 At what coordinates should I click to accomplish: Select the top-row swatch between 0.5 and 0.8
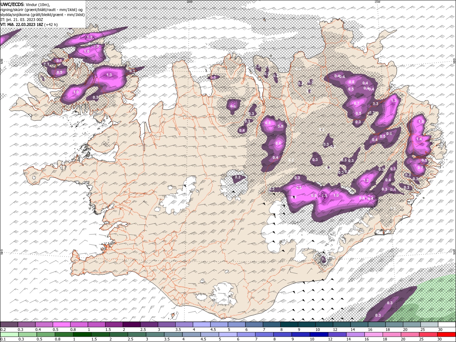point(61,325)
